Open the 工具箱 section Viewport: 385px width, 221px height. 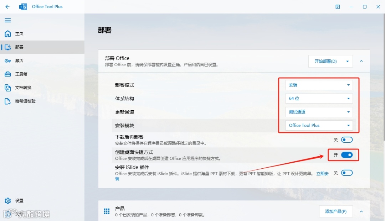click(x=42, y=74)
